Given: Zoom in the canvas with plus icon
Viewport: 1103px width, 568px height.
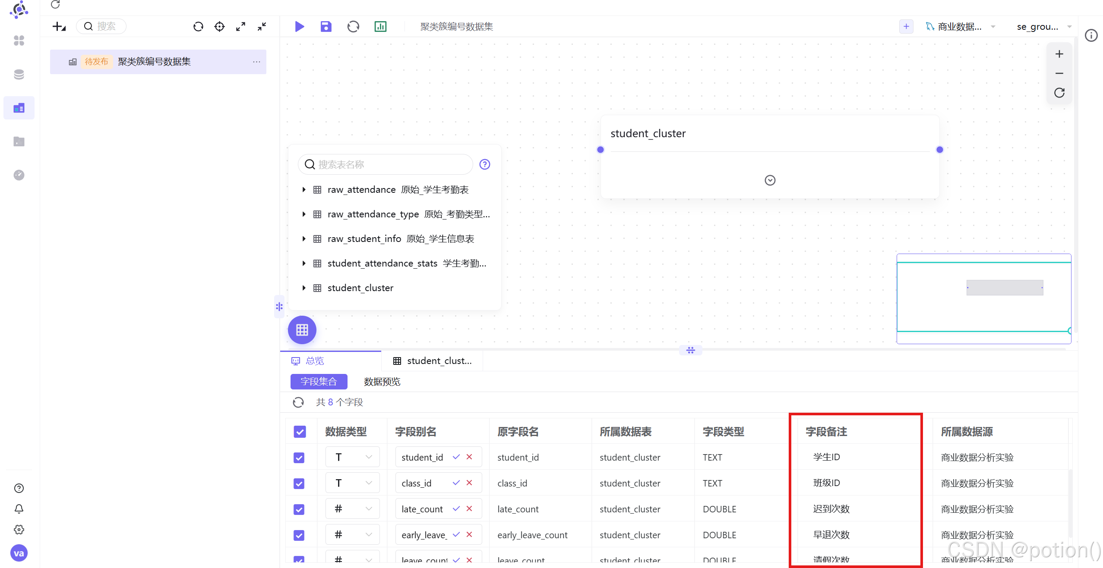Looking at the screenshot, I should tap(1059, 54).
